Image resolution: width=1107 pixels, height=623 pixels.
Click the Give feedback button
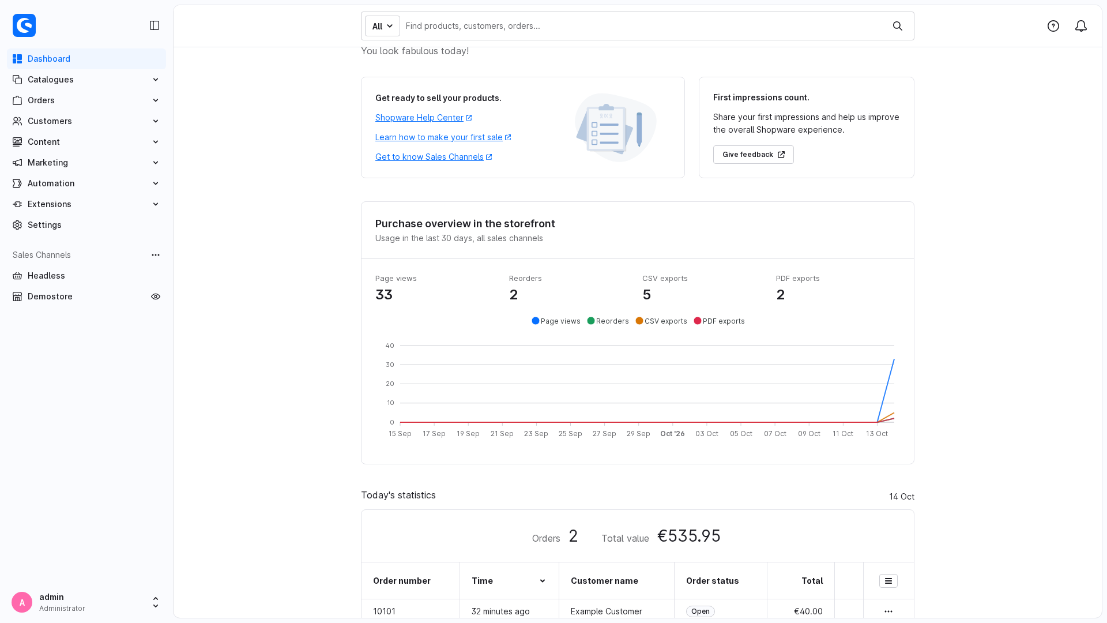click(754, 155)
